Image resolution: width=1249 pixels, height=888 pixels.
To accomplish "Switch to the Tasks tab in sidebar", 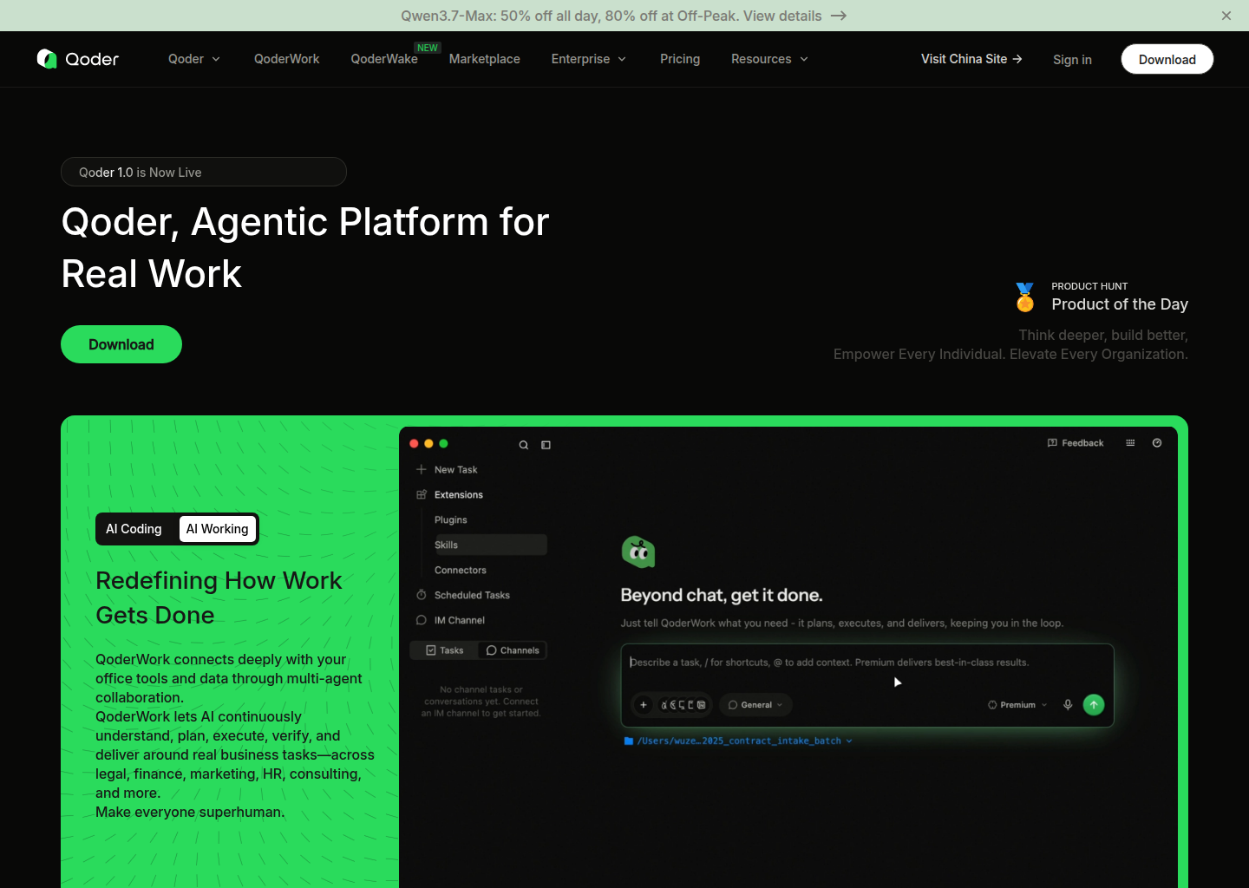I will click(444, 650).
